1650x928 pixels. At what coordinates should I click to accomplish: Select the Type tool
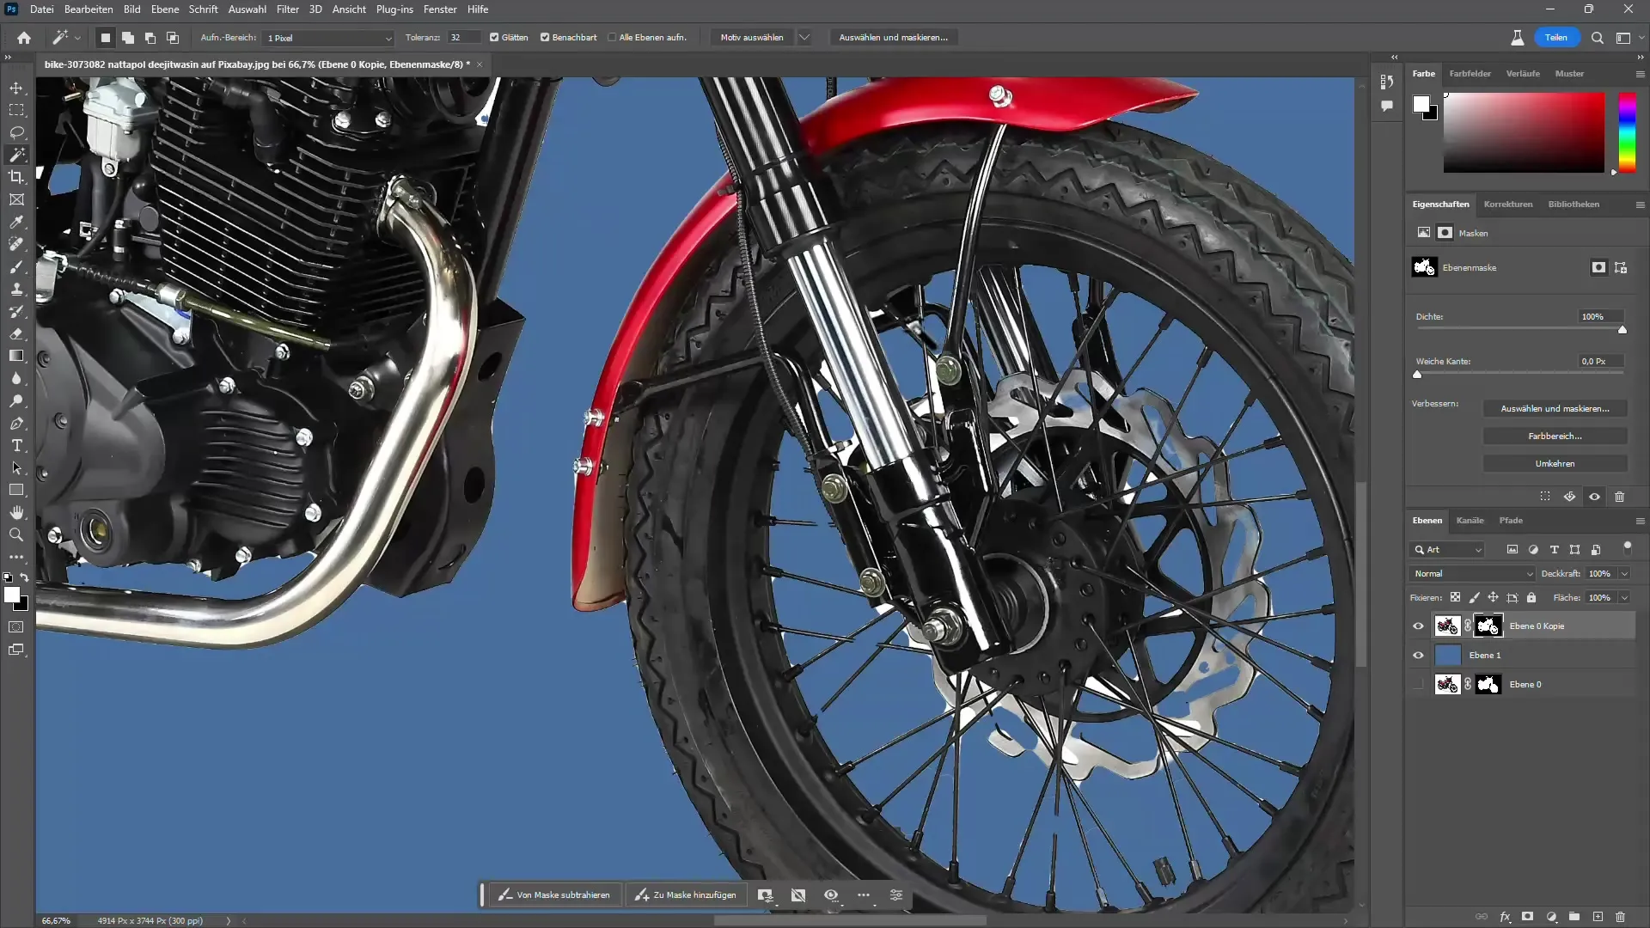pos(15,445)
